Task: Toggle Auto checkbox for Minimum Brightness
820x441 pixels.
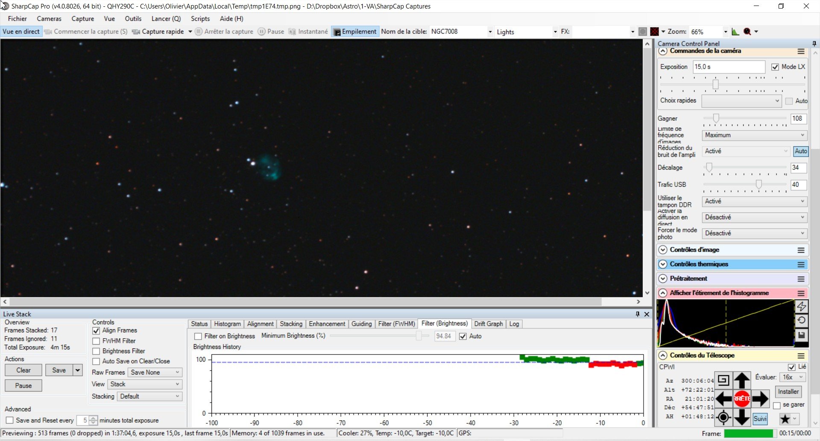Action: click(463, 337)
